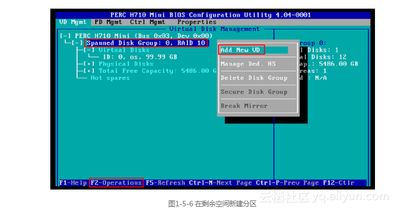Click the Physical Disks label
The height and width of the screenshot is (209, 395).
pyautogui.click(x=126, y=64)
